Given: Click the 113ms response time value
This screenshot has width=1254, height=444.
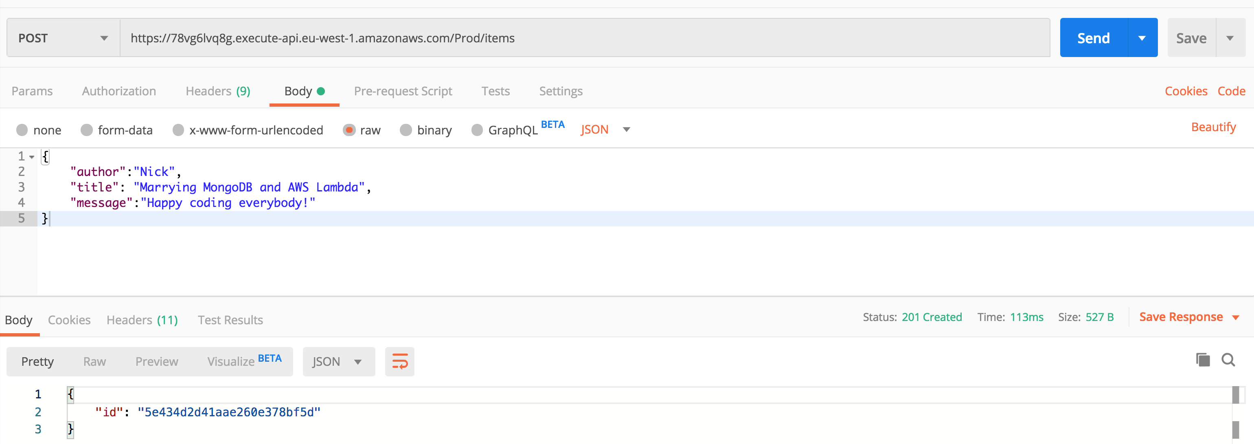Looking at the screenshot, I should (x=1027, y=317).
